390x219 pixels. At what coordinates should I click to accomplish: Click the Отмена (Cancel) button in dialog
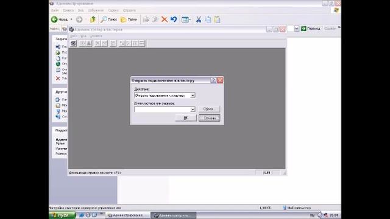coord(210,118)
